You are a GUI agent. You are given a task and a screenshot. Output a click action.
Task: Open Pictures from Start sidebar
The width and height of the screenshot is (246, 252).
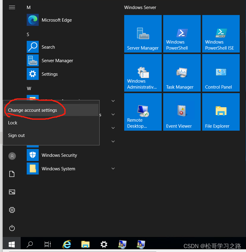12,192
